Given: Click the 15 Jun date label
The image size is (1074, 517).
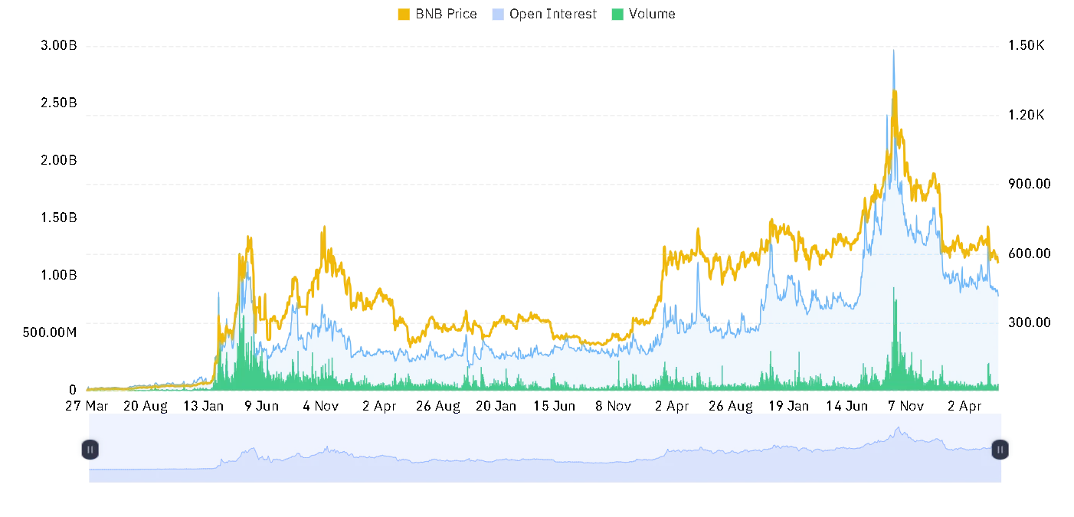Looking at the screenshot, I should [554, 406].
